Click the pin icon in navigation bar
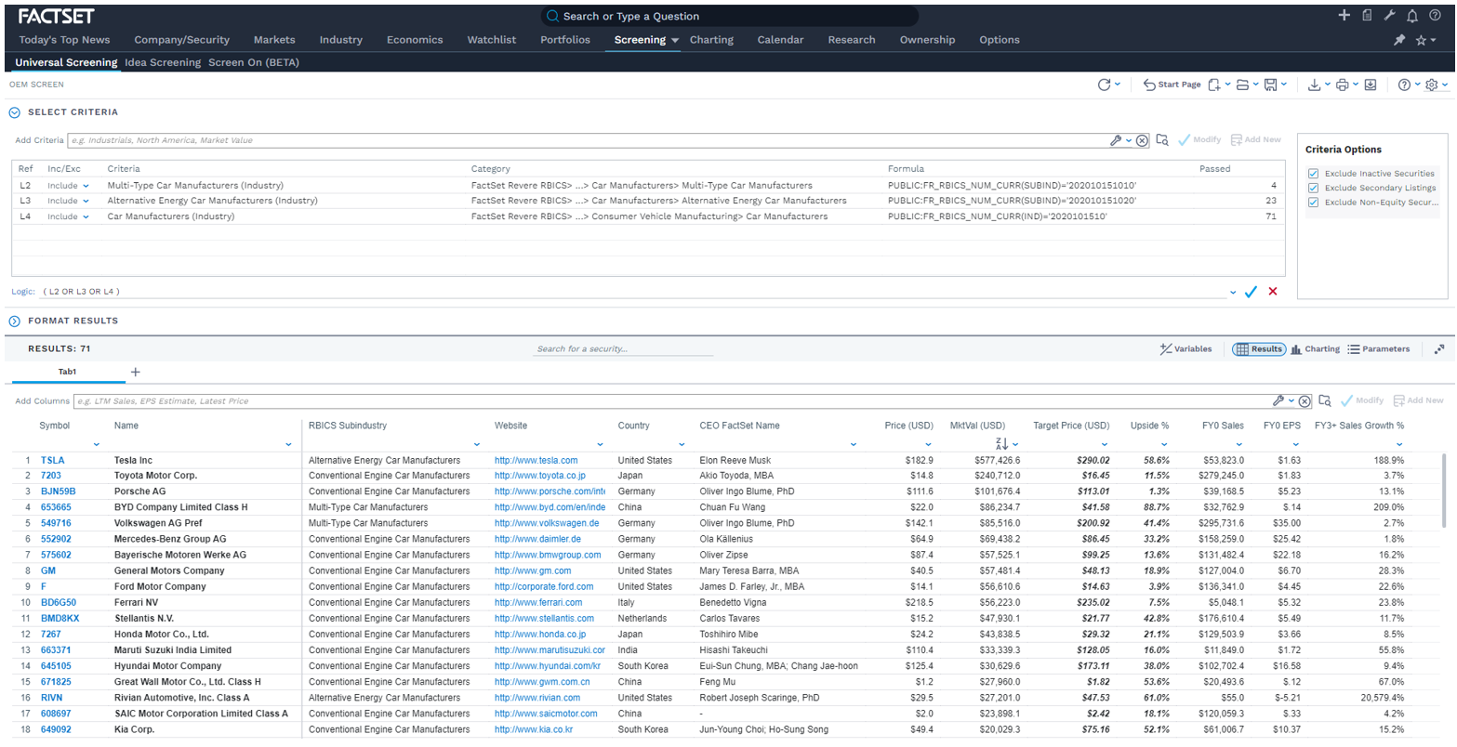This screenshot has width=1457, height=747. (x=1398, y=40)
